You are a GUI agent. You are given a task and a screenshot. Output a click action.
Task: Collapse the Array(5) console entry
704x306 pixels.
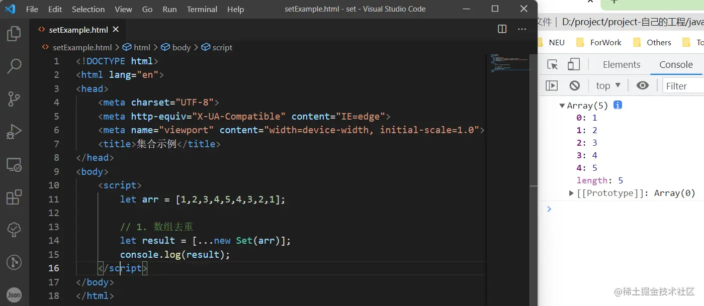tap(562, 106)
